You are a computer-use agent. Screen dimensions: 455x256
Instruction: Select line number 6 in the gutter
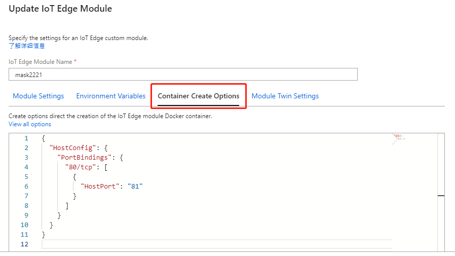[x=26, y=186]
